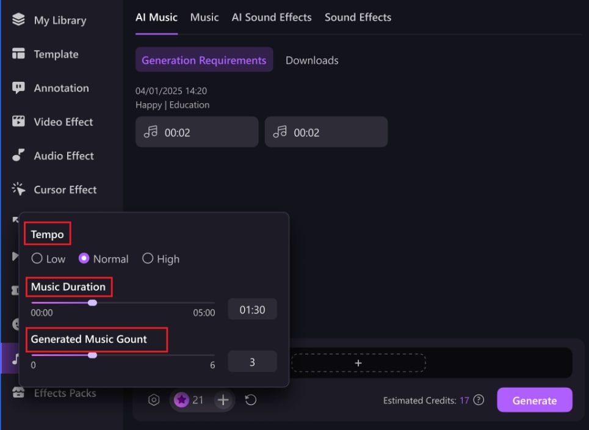Click the Template sidebar icon

[18, 54]
